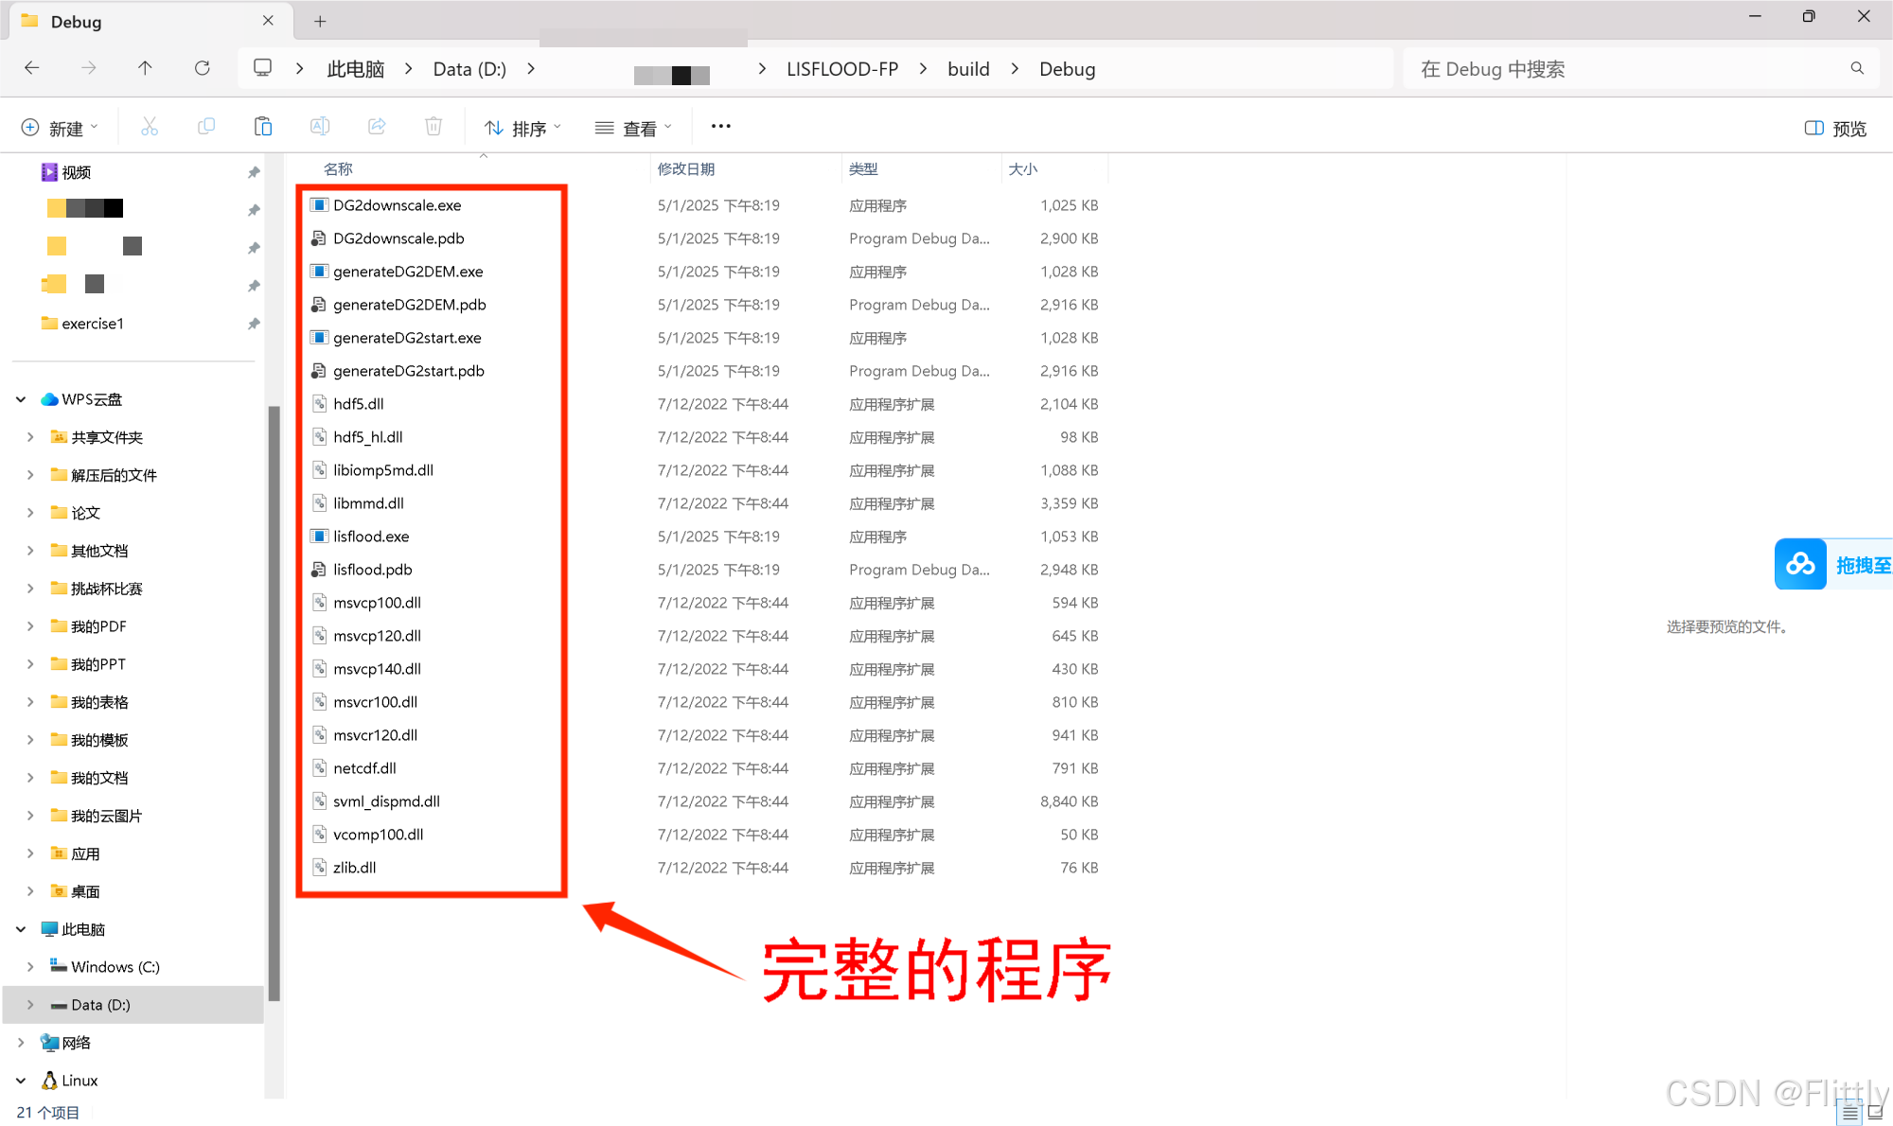Open the see-more ... menu
The image size is (1893, 1126).
[x=720, y=126]
